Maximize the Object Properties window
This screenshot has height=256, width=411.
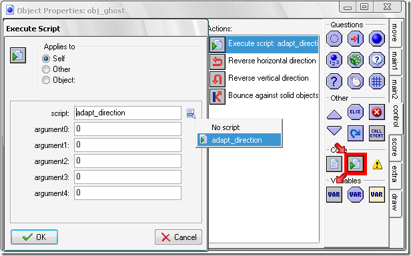click(x=364, y=7)
